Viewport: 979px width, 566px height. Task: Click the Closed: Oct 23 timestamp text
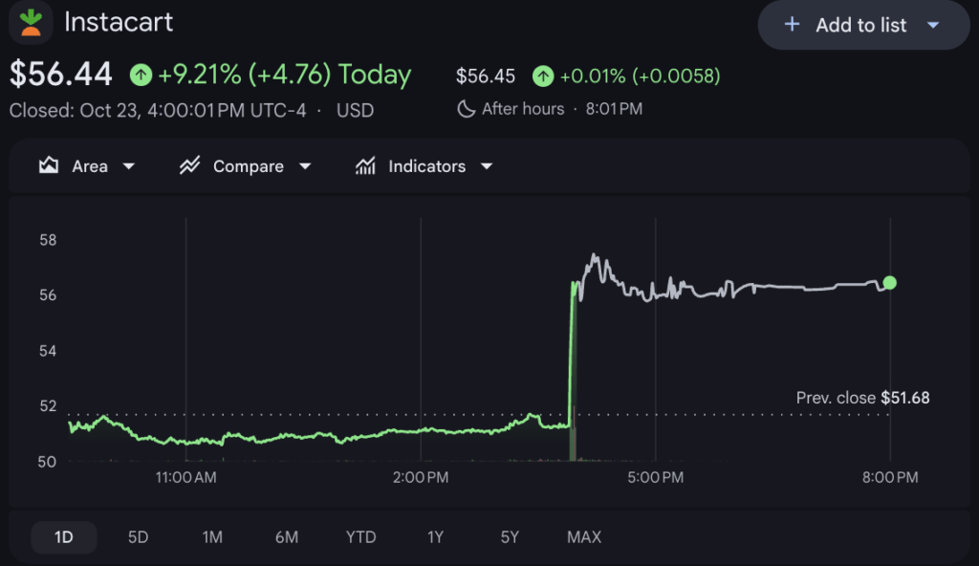pyautogui.click(x=158, y=111)
